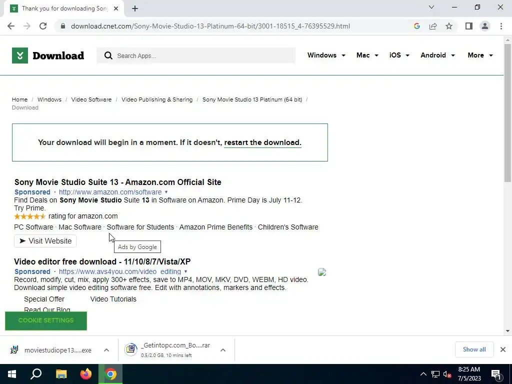
Task: Click Software for Students ad link
Action: (x=140, y=227)
